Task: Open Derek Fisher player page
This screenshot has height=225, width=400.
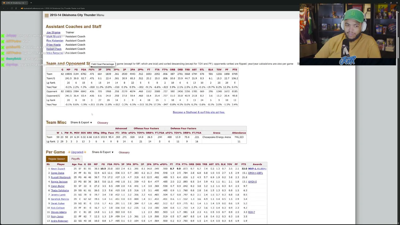Action: [x=58, y=203]
